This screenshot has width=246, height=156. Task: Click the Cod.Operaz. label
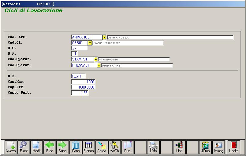click(x=20, y=59)
